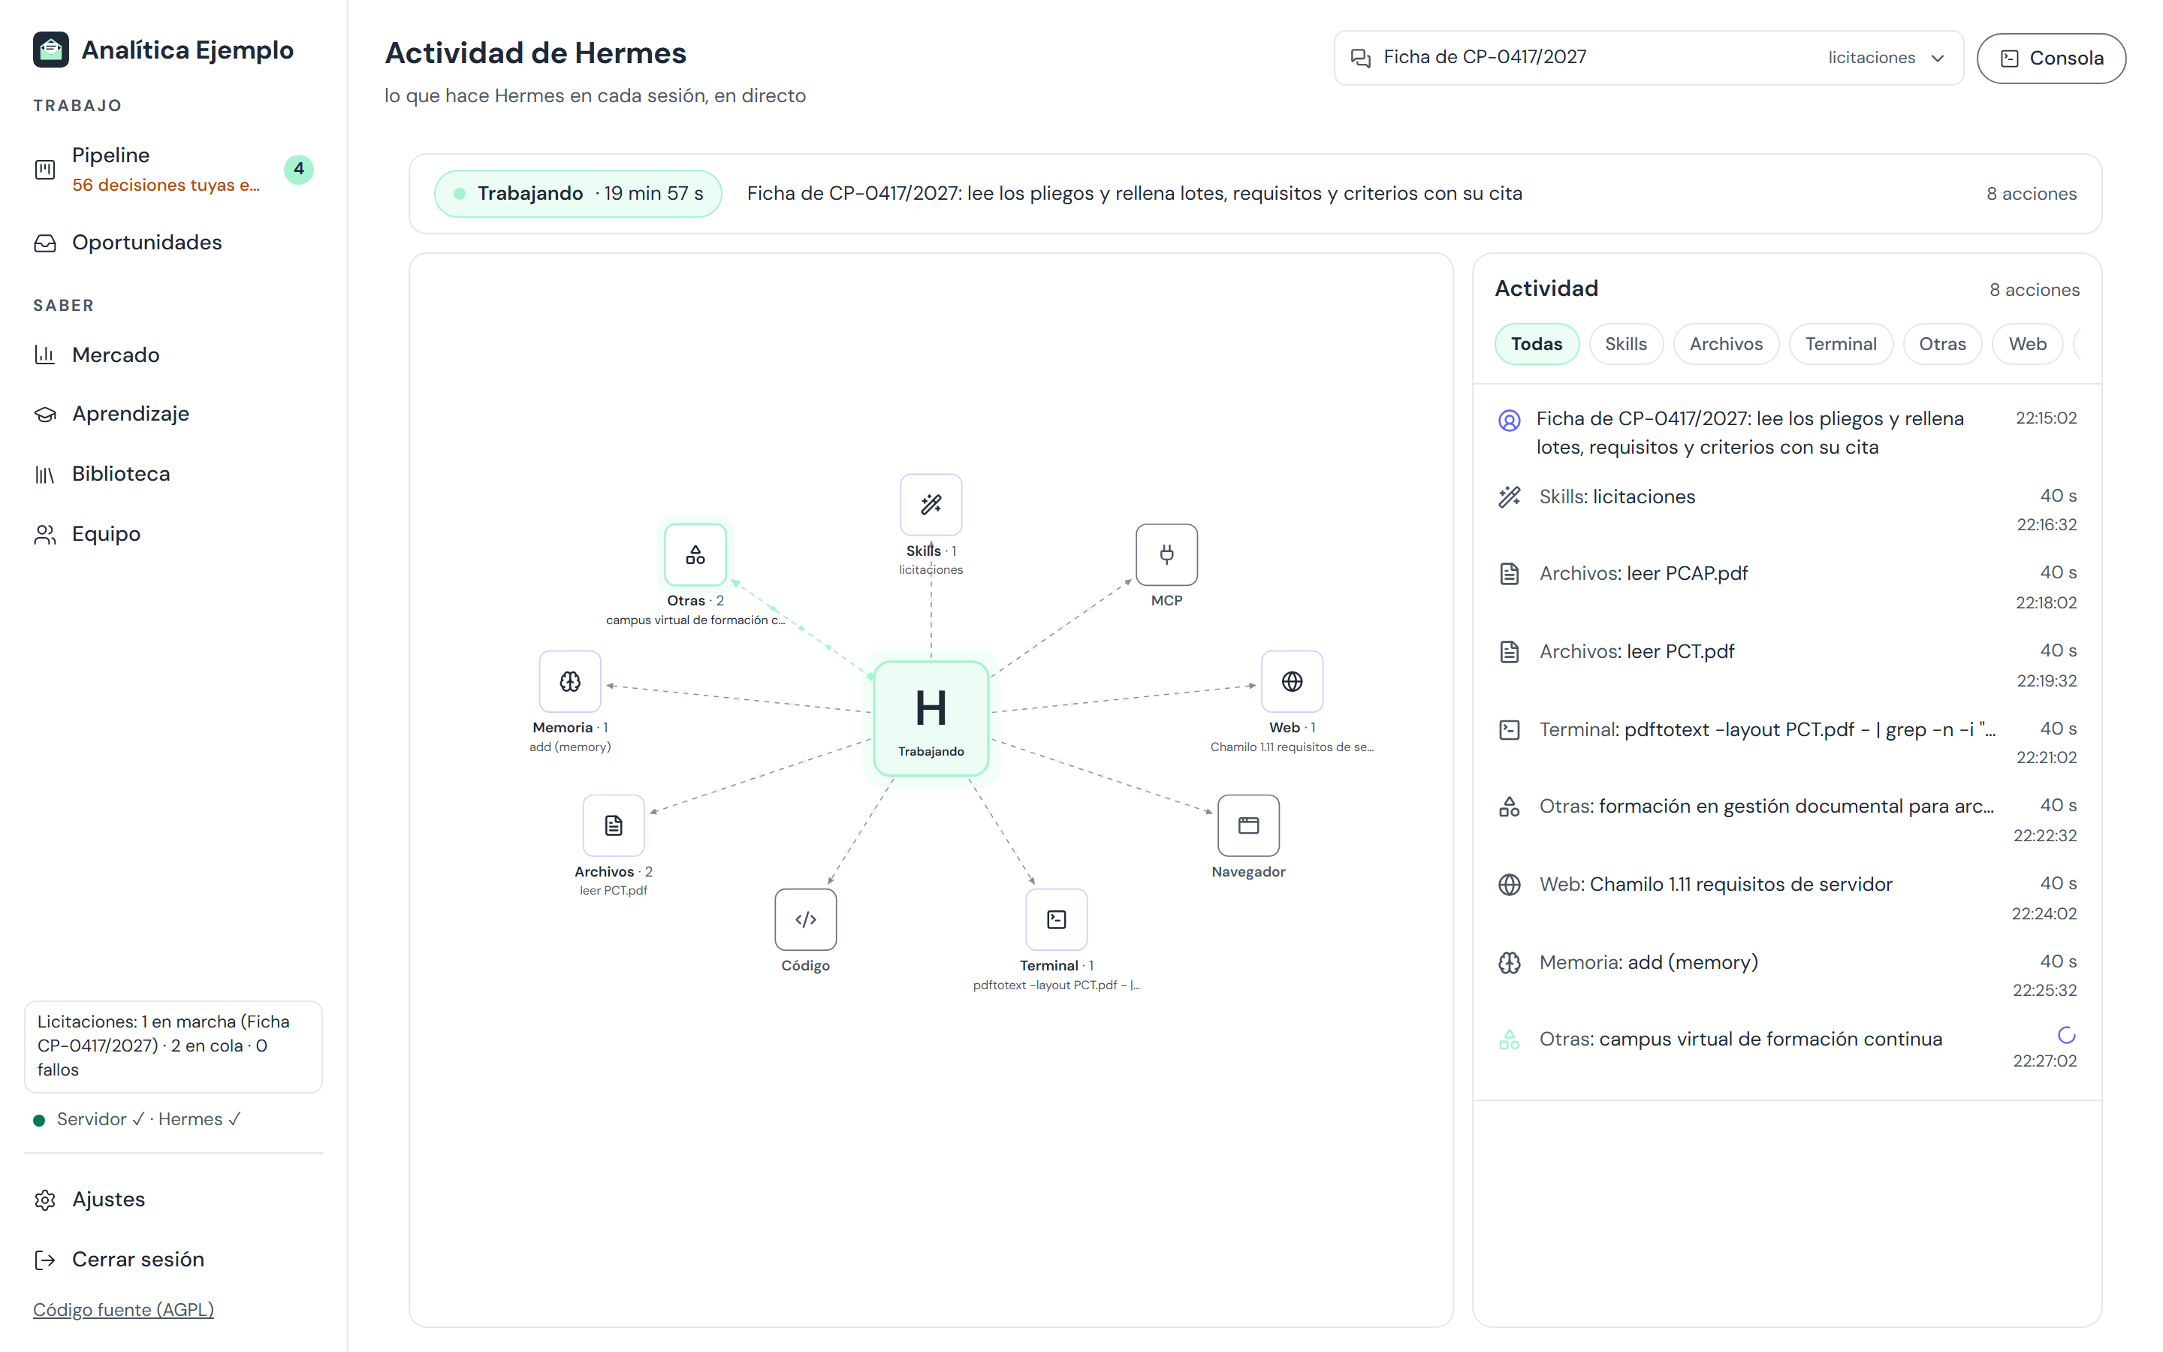This screenshot has width=2163, height=1352.
Task: Click the Skills node icon in graph
Action: [x=931, y=504]
